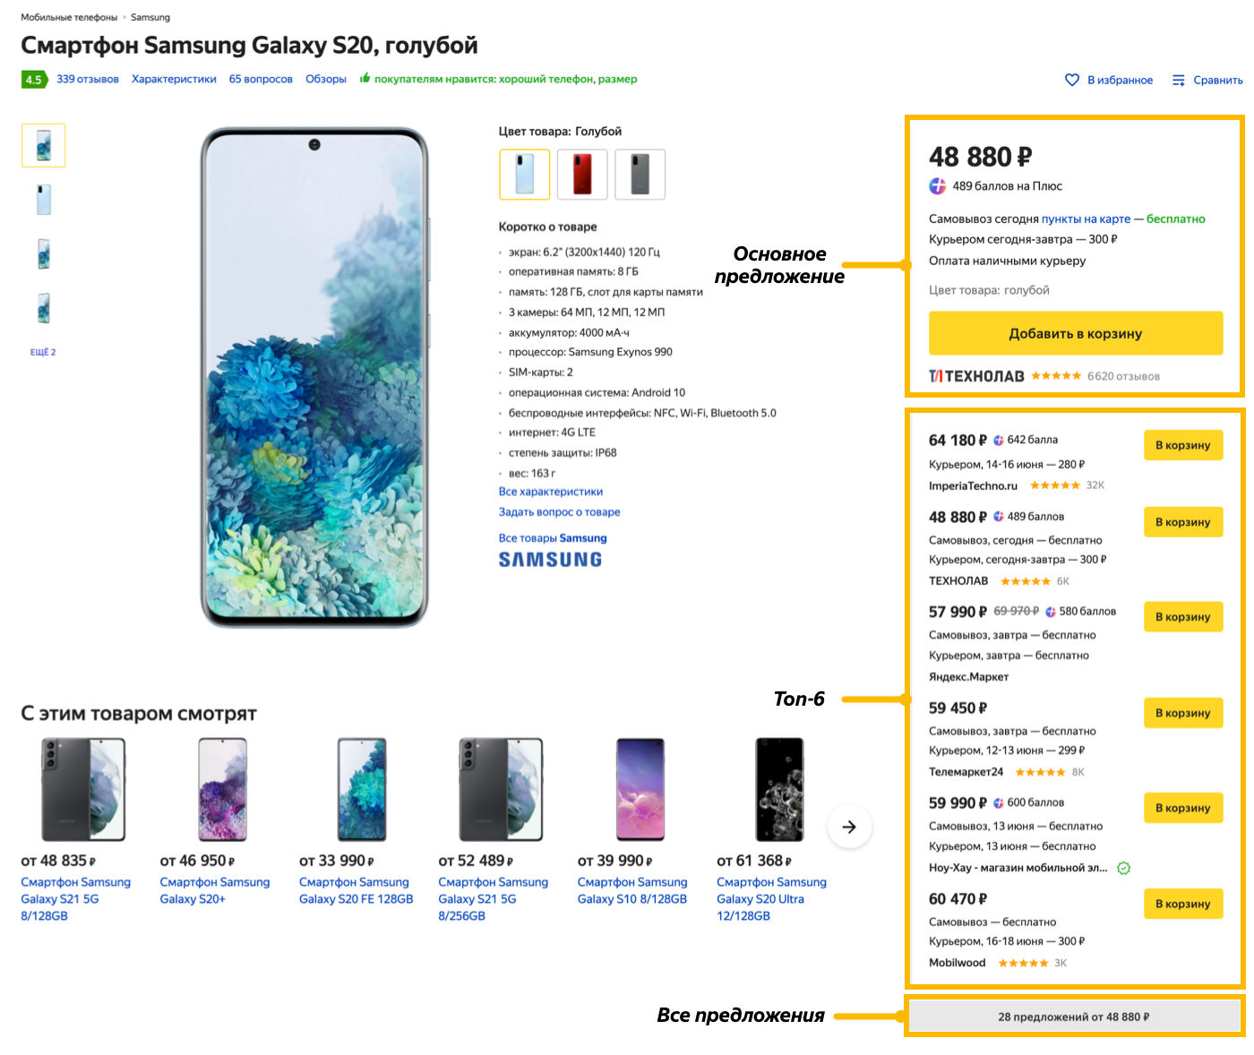Expand more photos via ЕЩЁ 2
1254x1055 pixels.
point(43,352)
